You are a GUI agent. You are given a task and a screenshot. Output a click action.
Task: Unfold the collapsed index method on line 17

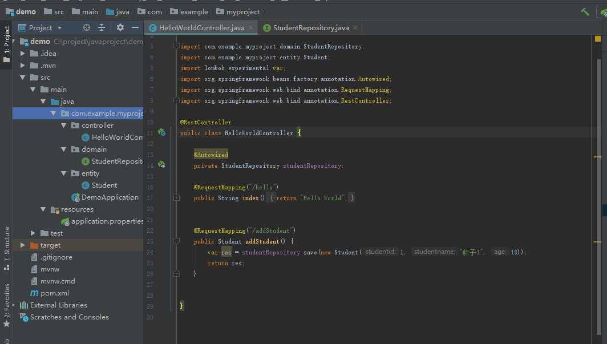pos(176,198)
